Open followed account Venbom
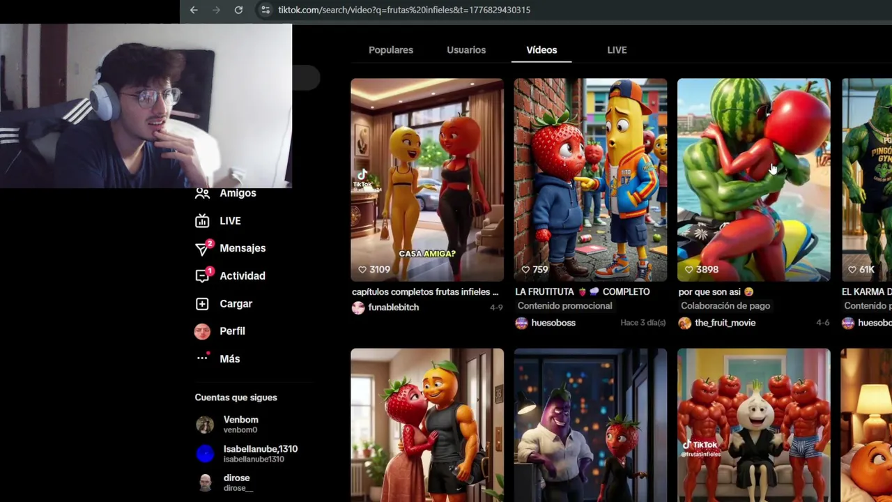892x502 pixels. (x=241, y=424)
